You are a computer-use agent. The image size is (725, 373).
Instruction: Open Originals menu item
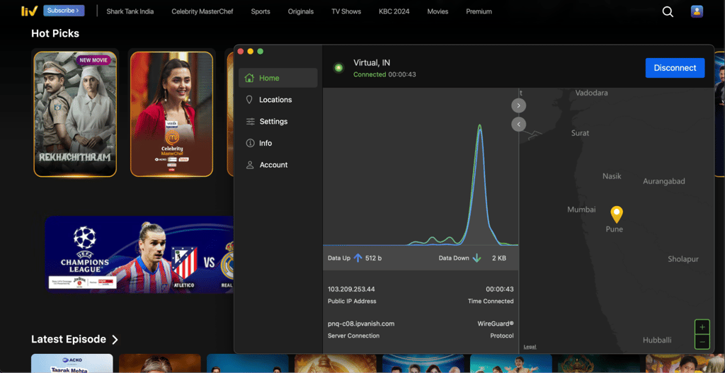click(x=300, y=11)
